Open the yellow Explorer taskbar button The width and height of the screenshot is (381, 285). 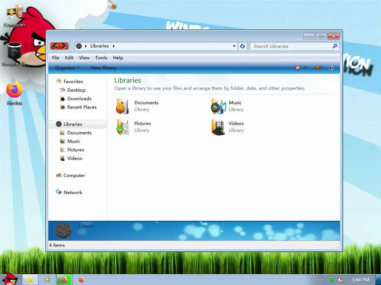[x=30, y=280]
